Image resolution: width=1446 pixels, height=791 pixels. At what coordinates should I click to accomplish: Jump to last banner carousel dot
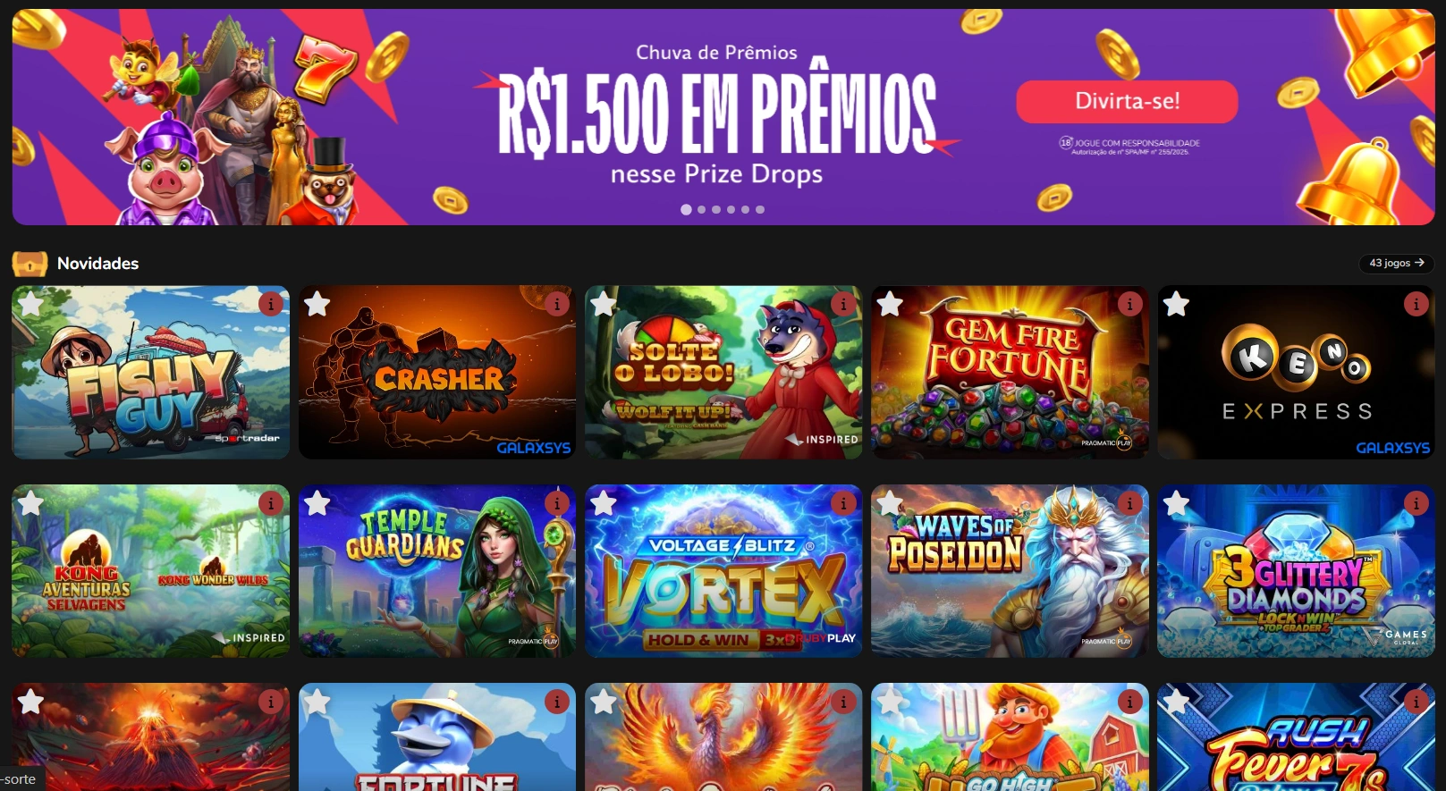(x=760, y=209)
